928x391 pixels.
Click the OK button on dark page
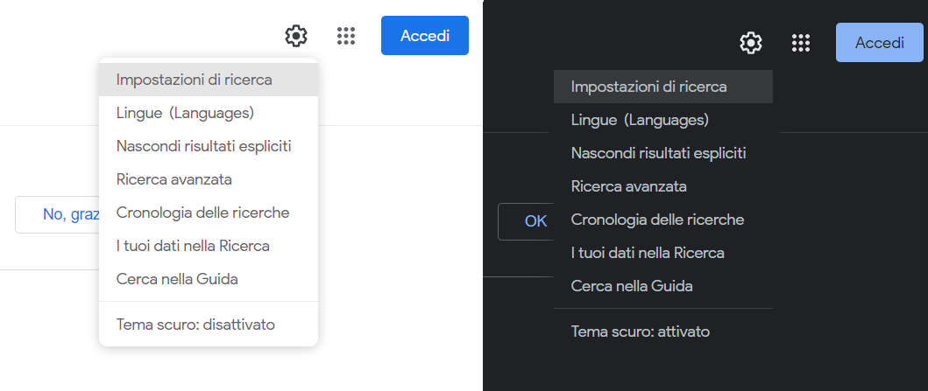tap(526, 221)
